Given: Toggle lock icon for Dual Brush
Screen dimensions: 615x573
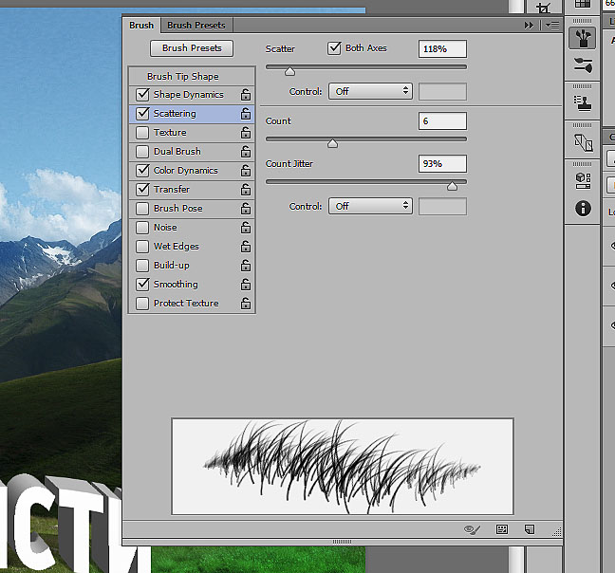Looking at the screenshot, I should tap(246, 151).
